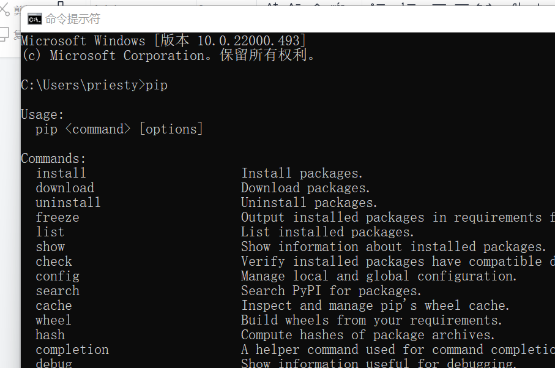
Task: Click the 'debug' command name
Action: point(54,363)
